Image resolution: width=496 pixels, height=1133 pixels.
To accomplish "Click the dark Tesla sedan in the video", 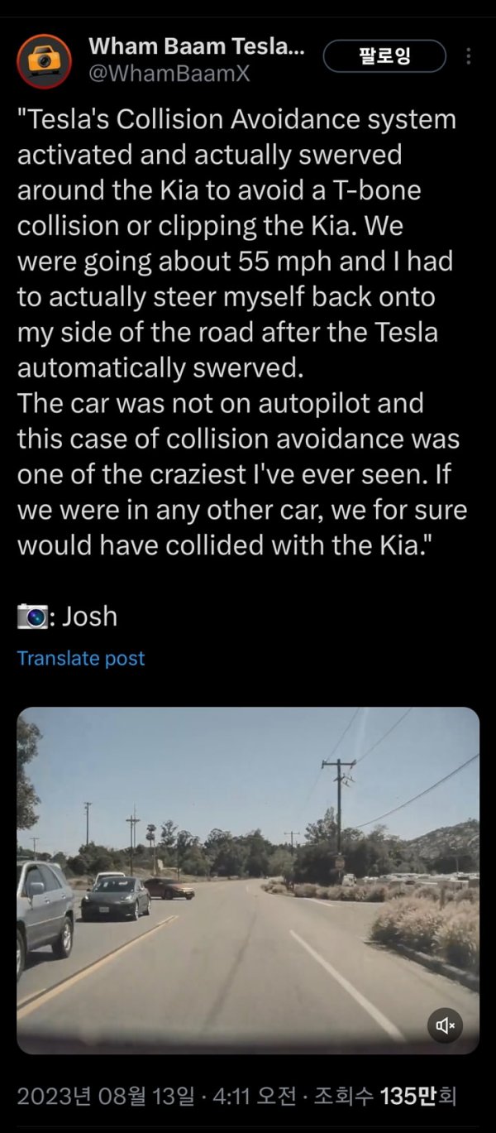I will (116, 897).
